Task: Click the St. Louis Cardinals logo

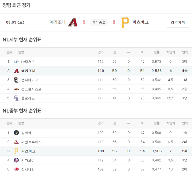Action: pos(16,142)
